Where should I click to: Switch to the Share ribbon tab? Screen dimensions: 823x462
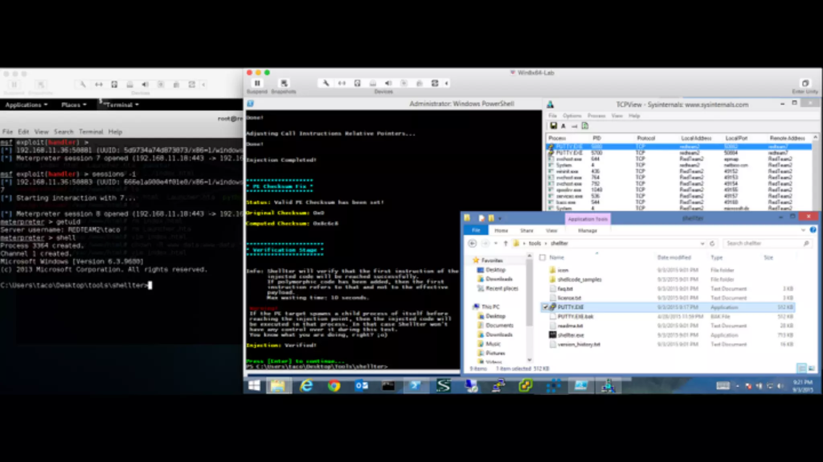click(526, 231)
